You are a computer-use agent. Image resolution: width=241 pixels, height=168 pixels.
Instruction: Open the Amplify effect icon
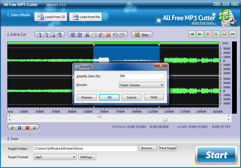pyautogui.click(x=225, y=34)
